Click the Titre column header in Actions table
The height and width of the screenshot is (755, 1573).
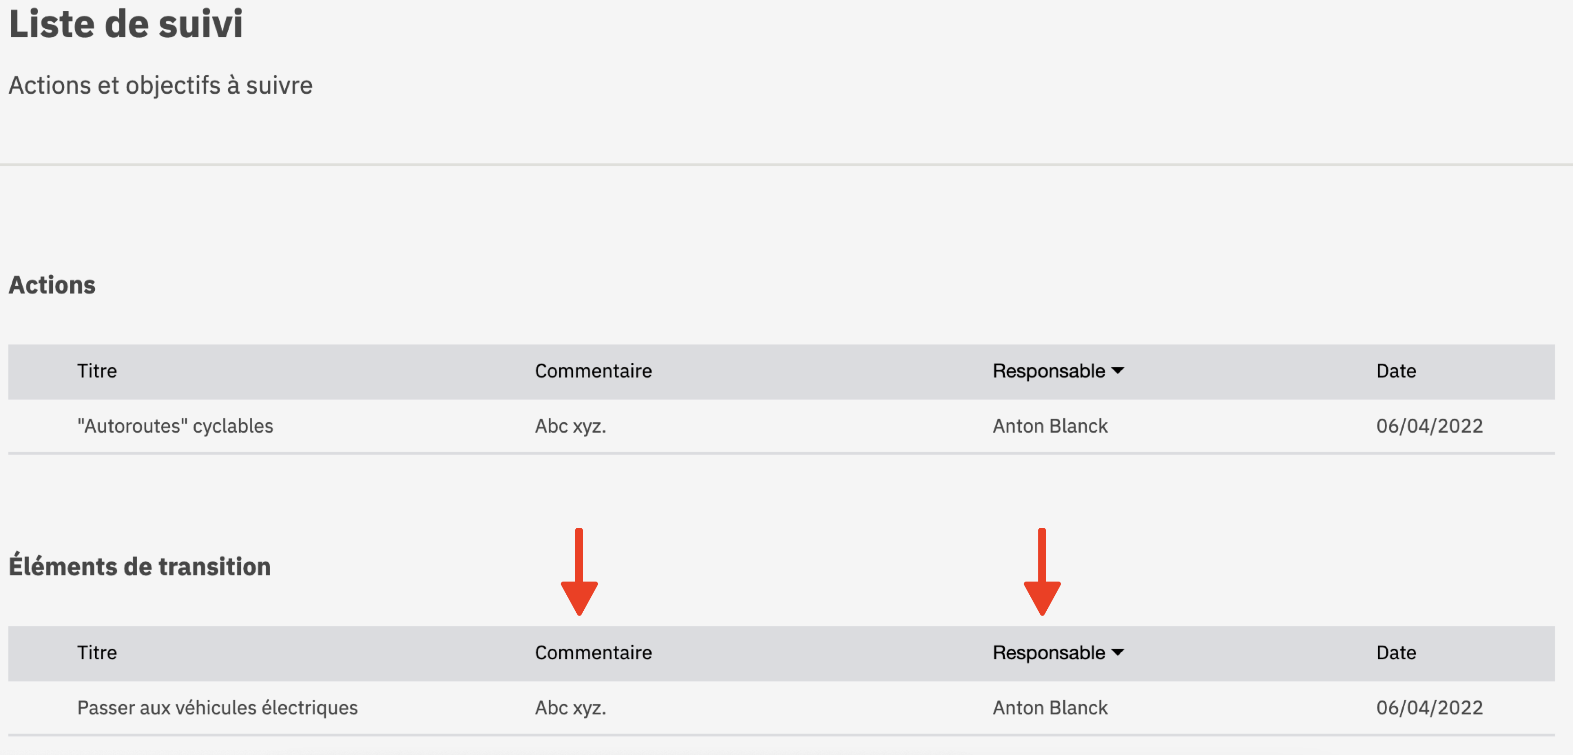[x=97, y=371]
